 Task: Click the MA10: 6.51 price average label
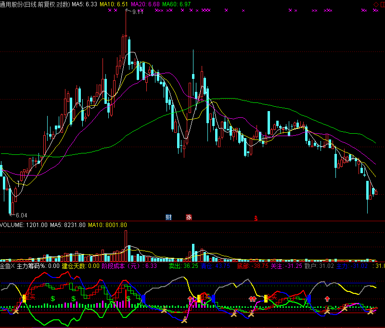point(114,4)
